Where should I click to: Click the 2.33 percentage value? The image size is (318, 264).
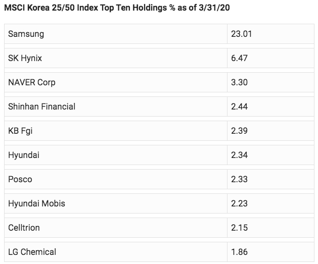coord(239,179)
